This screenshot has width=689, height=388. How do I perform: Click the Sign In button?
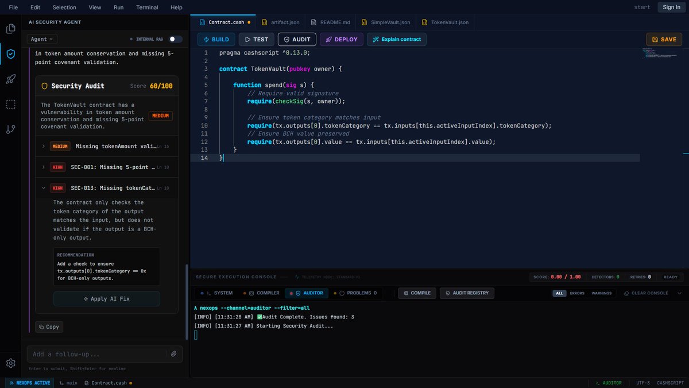(x=671, y=7)
